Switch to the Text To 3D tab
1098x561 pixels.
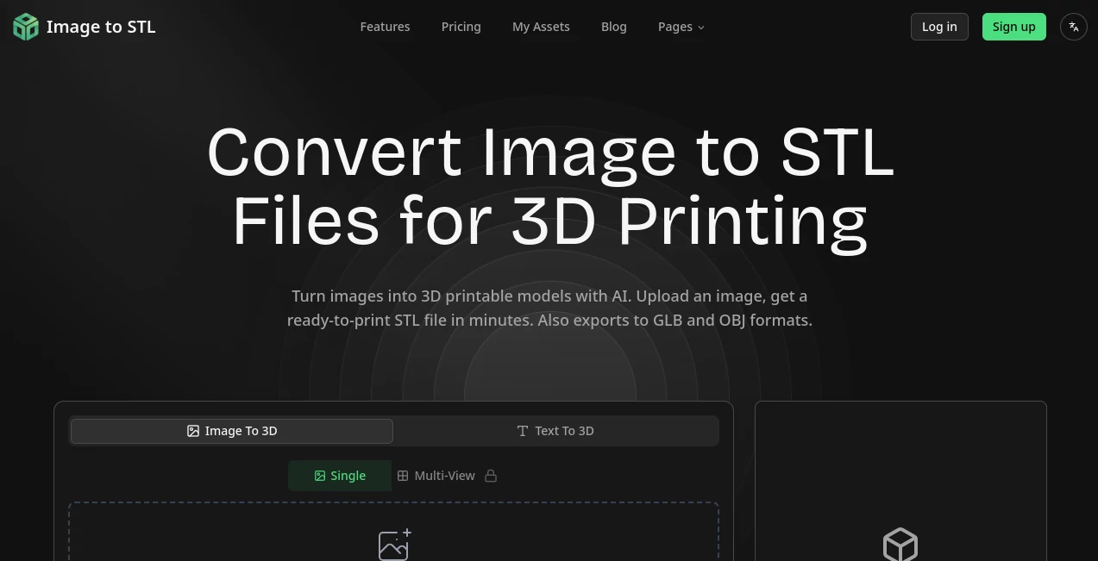click(555, 431)
